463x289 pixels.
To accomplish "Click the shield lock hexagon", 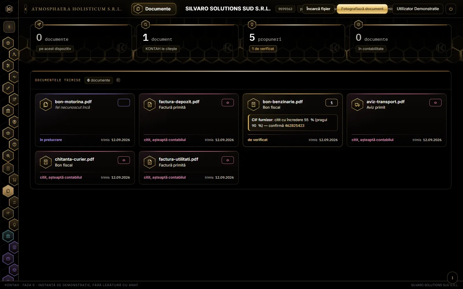I will pos(14,122).
